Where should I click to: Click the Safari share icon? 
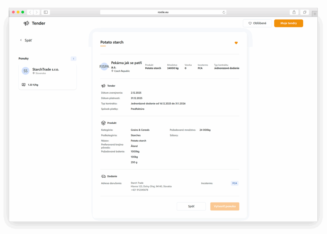[294, 12]
